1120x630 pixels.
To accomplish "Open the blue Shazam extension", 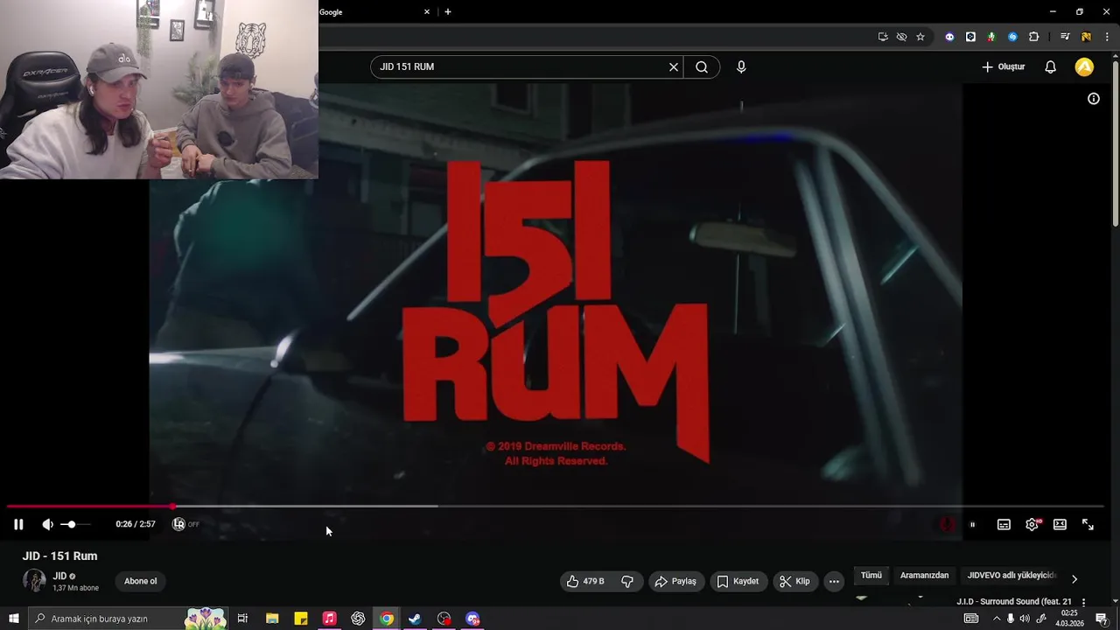I will tap(1012, 37).
